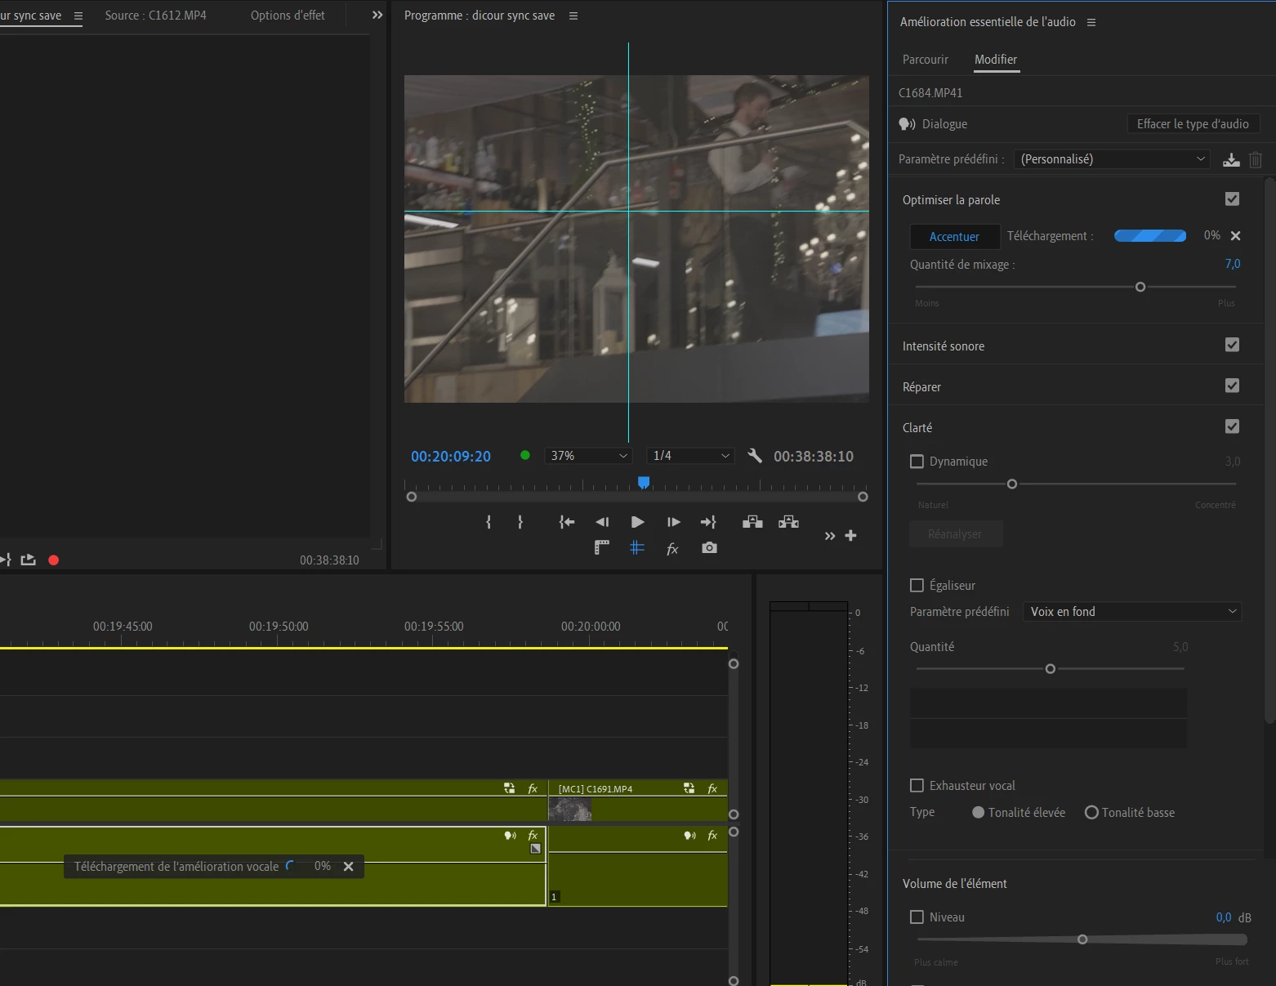This screenshot has height=986, width=1276.
Task: Save preset with the download icon
Action: pos(1230,160)
